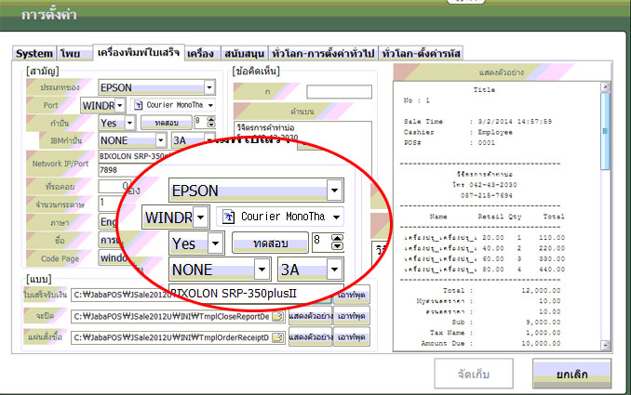Select the เครื่องพิมพ์ใบเสร็จ tab
The width and height of the screenshot is (631, 395).
point(139,53)
